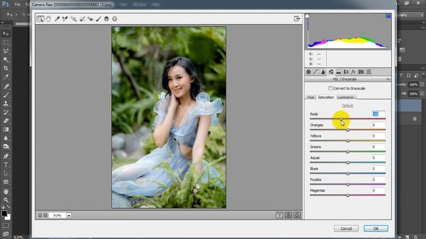Select the Photoshop Crop tool
The image size is (426, 239).
click(x=6, y=68)
